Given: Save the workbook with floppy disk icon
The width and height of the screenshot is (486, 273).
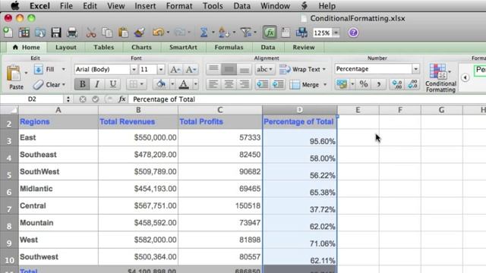Looking at the screenshot, I should 56,33.
